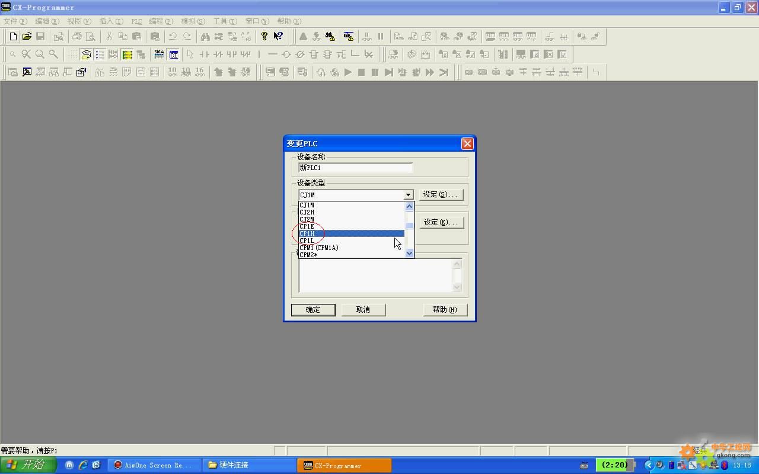Image resolution: width=759 pixels, height=474 pixels.
Task: Switch to AimOne Screen Recorder taskbar item
Action: 155,465
